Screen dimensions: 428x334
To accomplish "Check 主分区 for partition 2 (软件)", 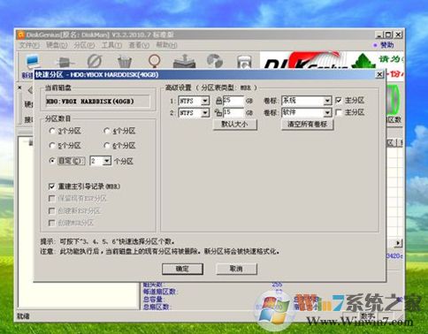I will [339, 112].
